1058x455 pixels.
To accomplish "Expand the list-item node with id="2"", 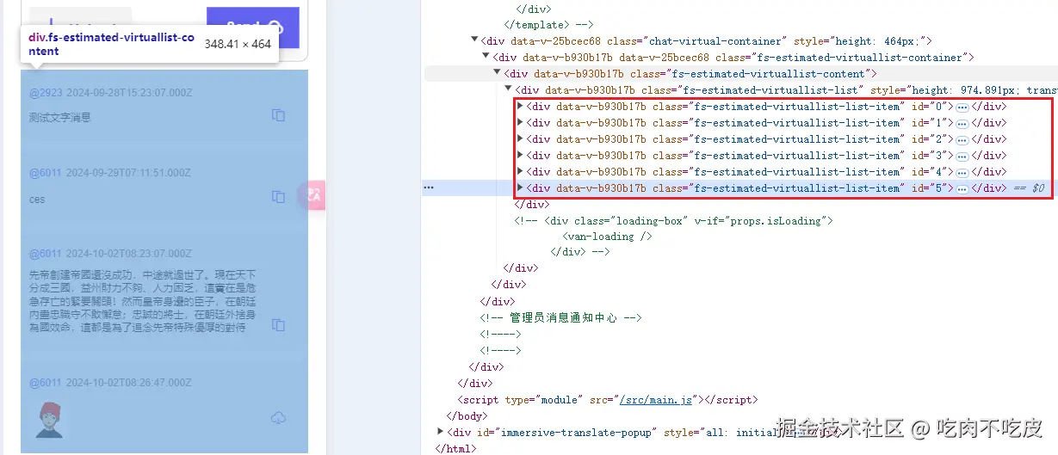I will coord(520,139).
